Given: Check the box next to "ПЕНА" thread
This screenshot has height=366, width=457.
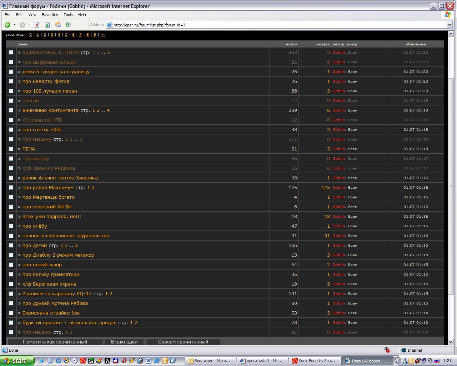Looking at the screenshot, I should tap(11, 149).
